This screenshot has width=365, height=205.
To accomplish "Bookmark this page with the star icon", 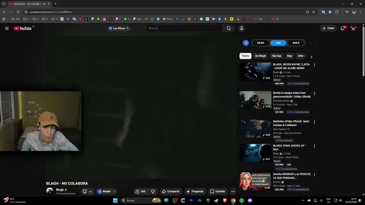I will [x=314, y=12].
